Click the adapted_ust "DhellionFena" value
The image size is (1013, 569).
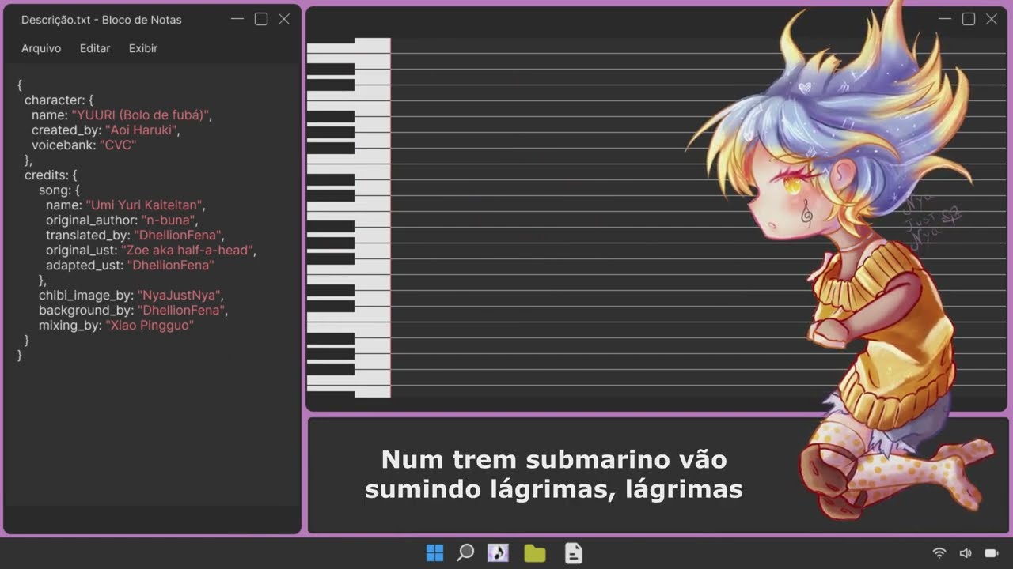click(170, 266)
